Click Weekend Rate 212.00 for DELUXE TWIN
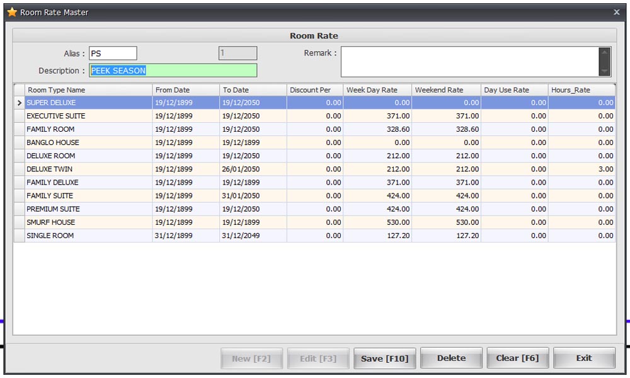 pos(447,169)
